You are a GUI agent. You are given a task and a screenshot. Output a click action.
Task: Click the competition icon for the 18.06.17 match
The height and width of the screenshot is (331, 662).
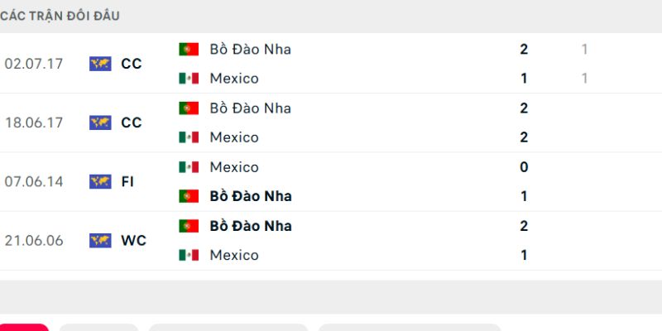tap(100, 122)
